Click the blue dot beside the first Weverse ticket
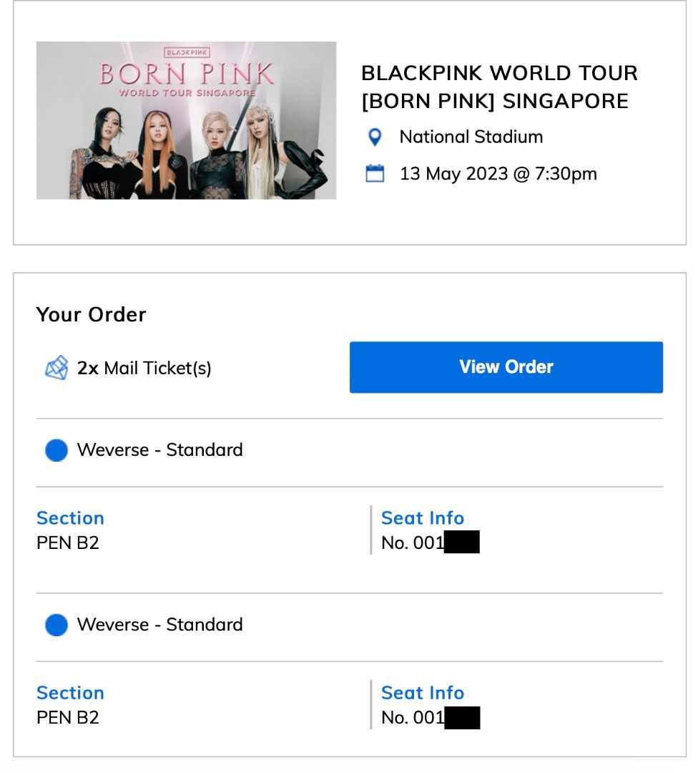 tap(56, 449)
